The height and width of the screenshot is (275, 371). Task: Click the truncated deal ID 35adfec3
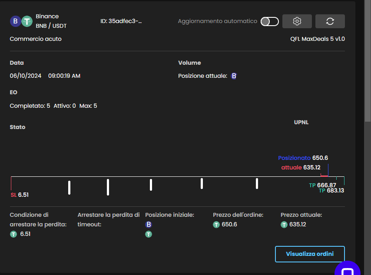(121, 21)
